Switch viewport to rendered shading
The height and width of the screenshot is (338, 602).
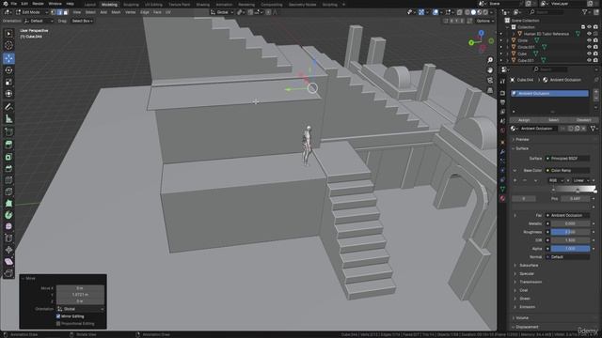[485, 12]
